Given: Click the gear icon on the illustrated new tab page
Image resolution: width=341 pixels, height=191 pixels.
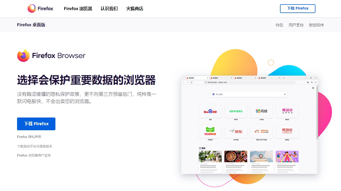Looking at the screenshot, I should point(313,88).
